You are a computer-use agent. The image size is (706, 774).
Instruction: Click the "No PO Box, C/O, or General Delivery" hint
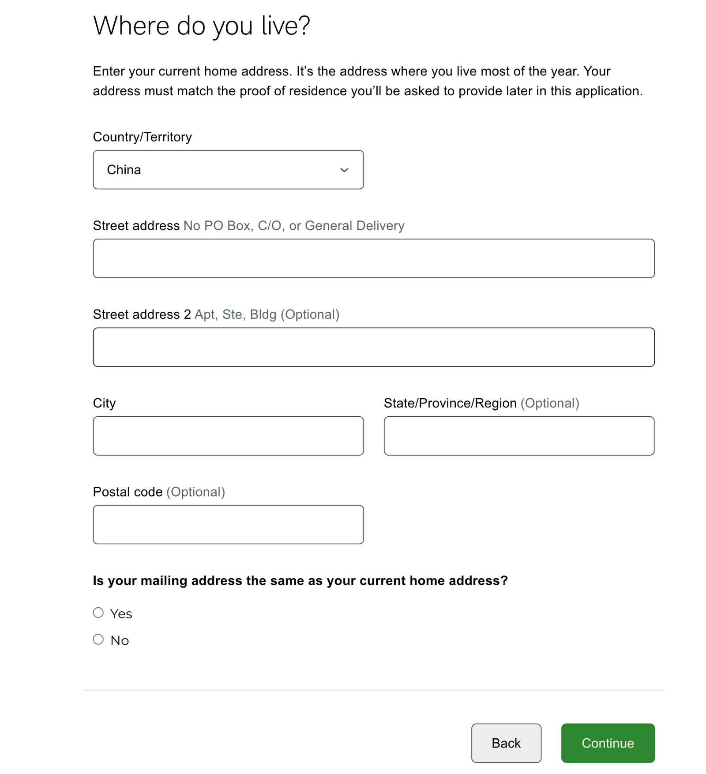pyautogui.click(x=294, y=226)
